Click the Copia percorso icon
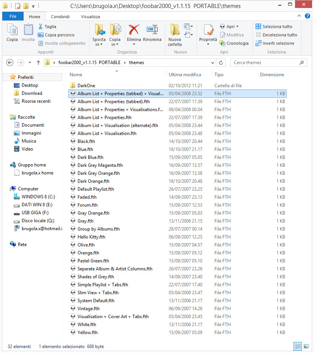The width and height of the screenshot is (314, 353). tap(41, 35)
